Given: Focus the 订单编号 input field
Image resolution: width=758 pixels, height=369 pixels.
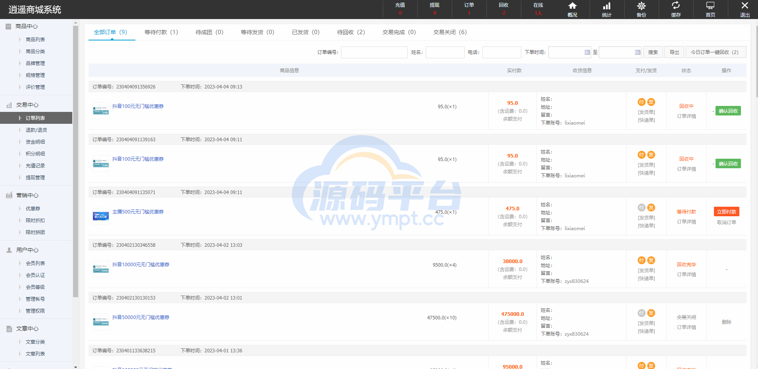Looking at the screenshot, I should tap(374, 52).
